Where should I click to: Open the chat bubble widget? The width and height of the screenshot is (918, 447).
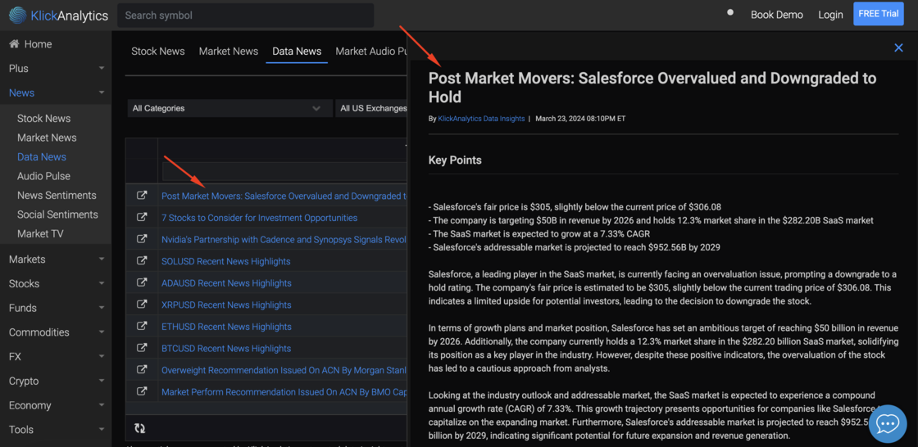click(x=888, y=423)
